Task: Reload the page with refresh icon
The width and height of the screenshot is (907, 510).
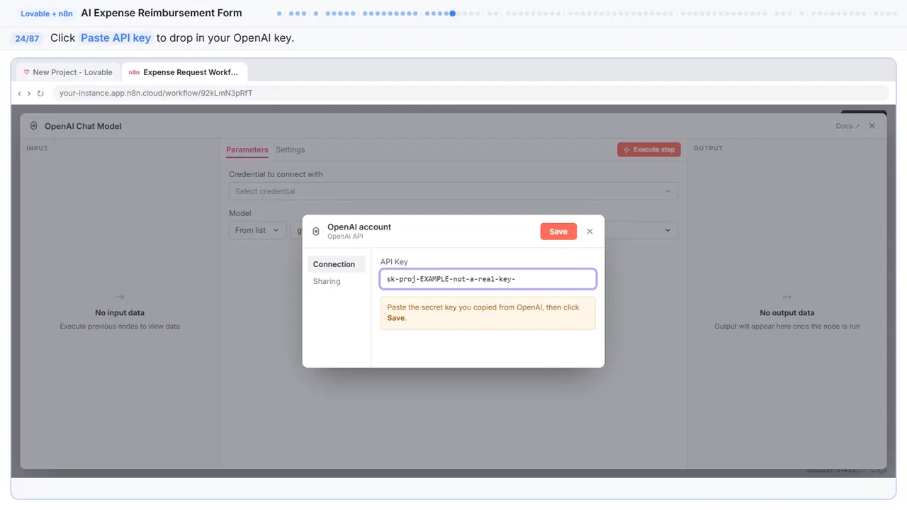Action: [40, 93]
